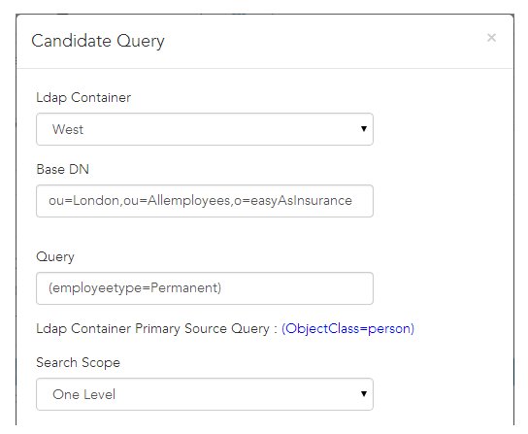This screenshot has height=434, width=528.
Task: Open the Search Scope dropdown showing One Level
Action: pos(205,394)
